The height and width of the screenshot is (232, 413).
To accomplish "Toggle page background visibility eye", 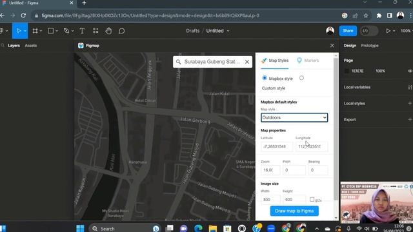I will pos(410,71).
